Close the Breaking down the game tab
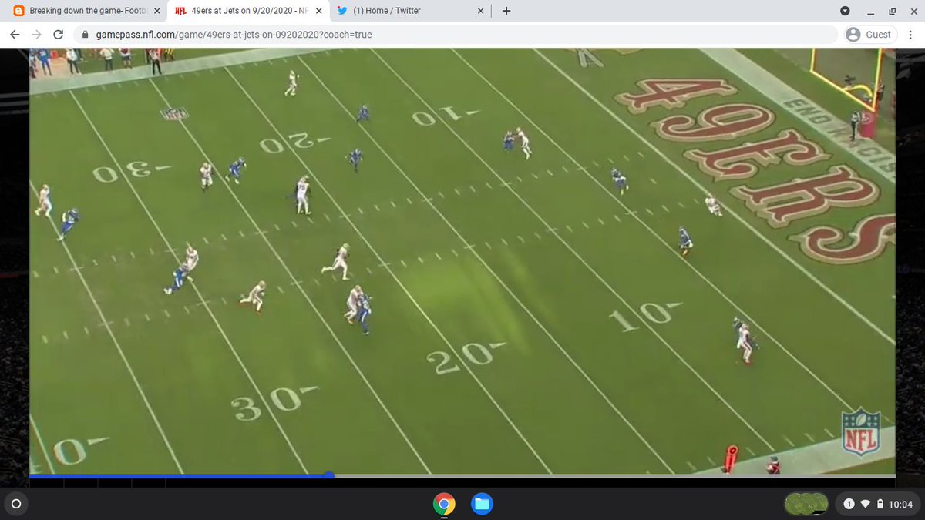The image size is (925, 520). [157, 11]
